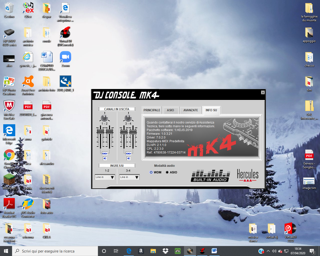Image resolution: width=320 pixels, height=256 pixels.
Task: Open Avast Free Antivirus icon
Action: click(x=28, y=85)
